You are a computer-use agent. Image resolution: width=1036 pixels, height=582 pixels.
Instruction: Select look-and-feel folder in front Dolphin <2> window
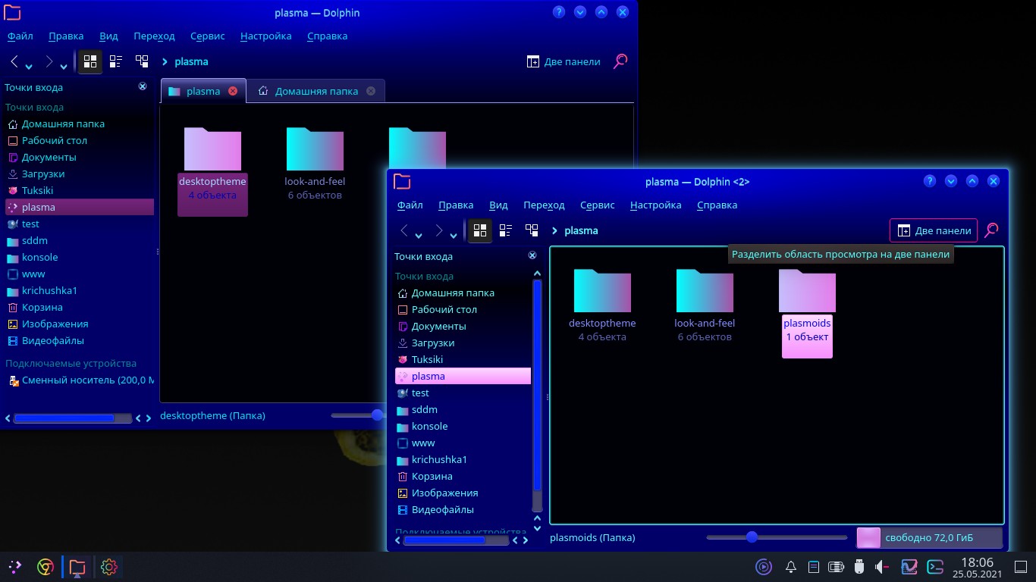click(x=705, y=307)
